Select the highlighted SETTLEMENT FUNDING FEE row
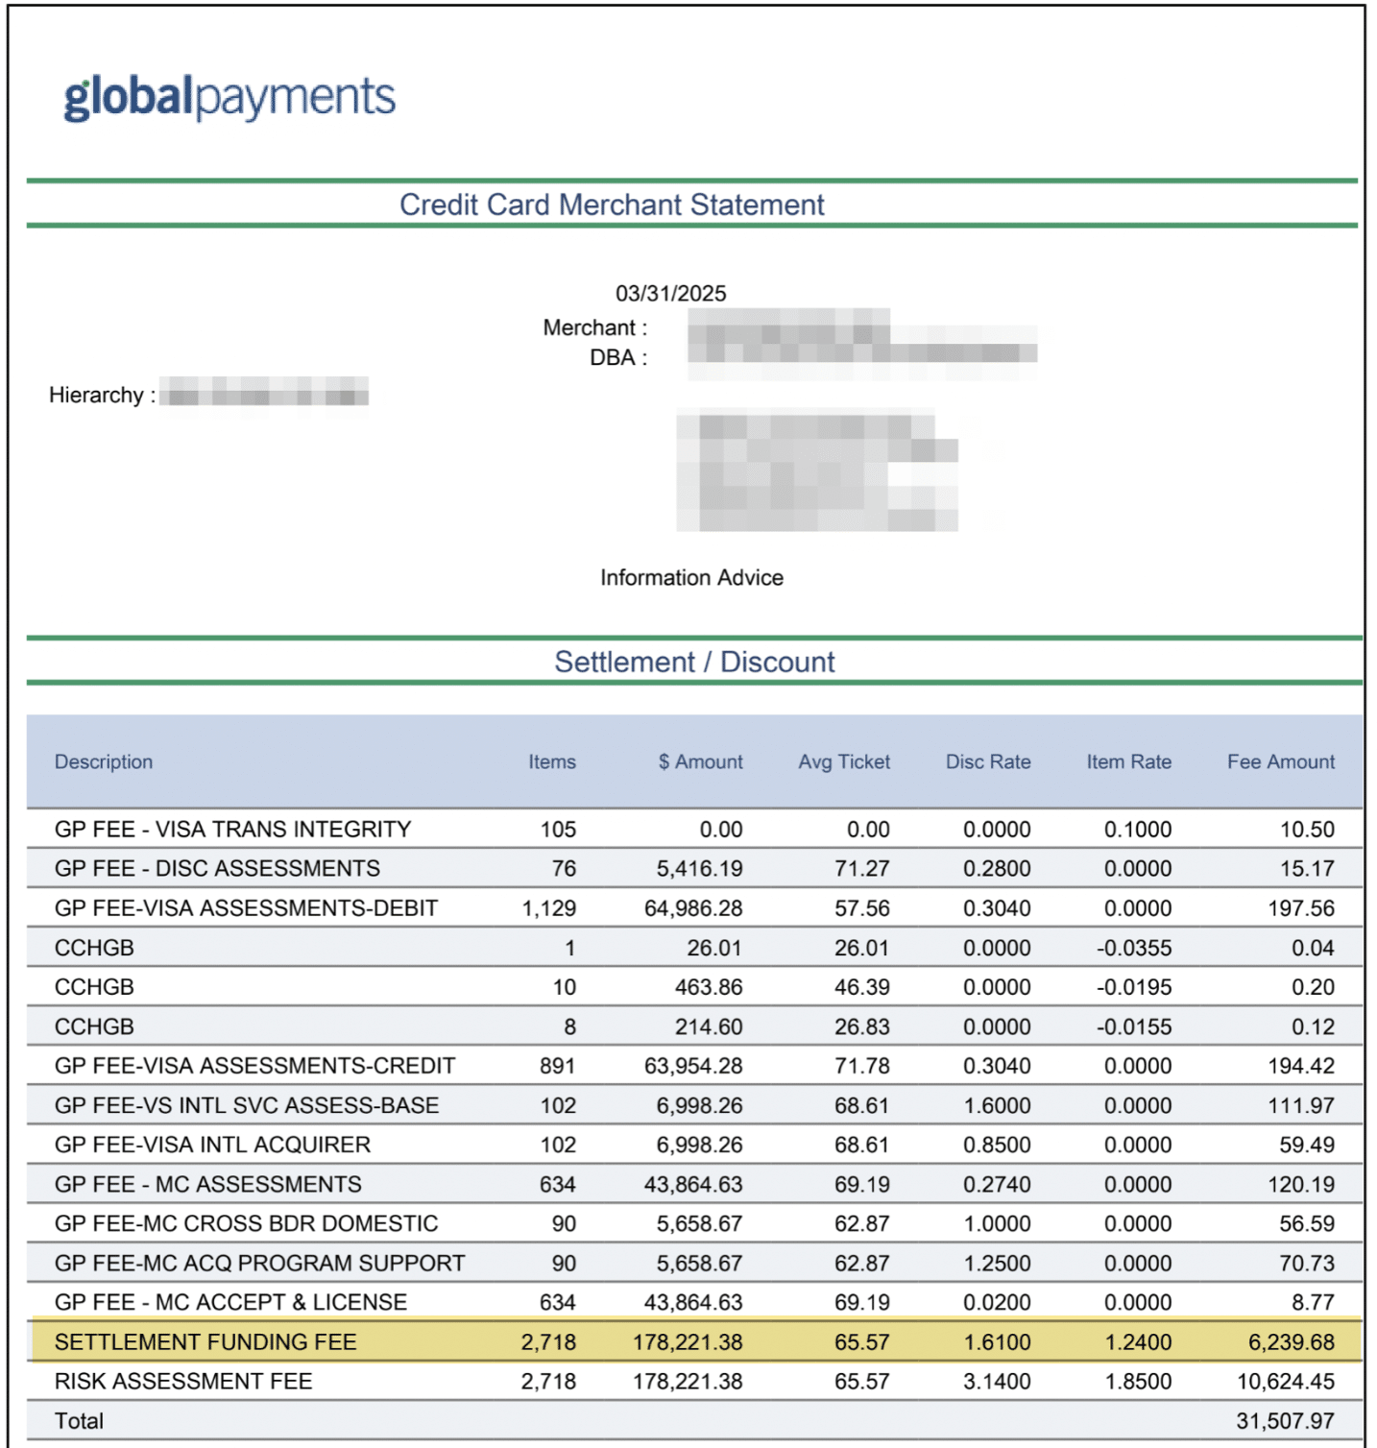 (x=672, y=1341)
